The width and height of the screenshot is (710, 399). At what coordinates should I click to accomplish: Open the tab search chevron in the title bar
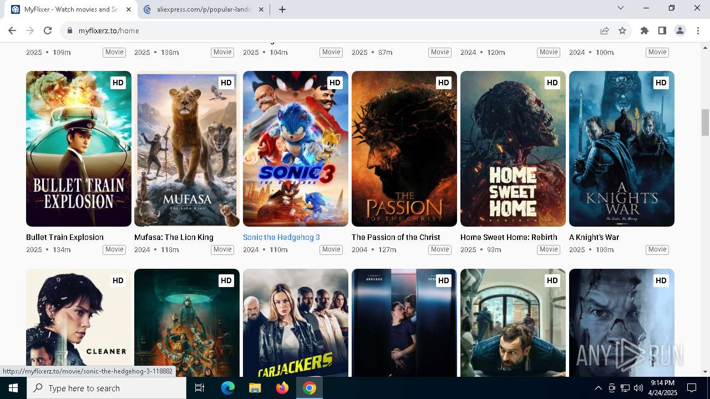(621, 8)
